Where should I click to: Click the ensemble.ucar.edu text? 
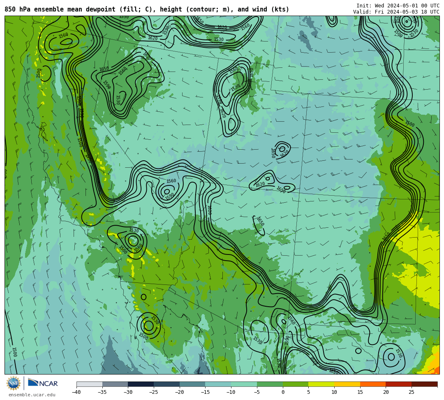(x=32, y=395)
